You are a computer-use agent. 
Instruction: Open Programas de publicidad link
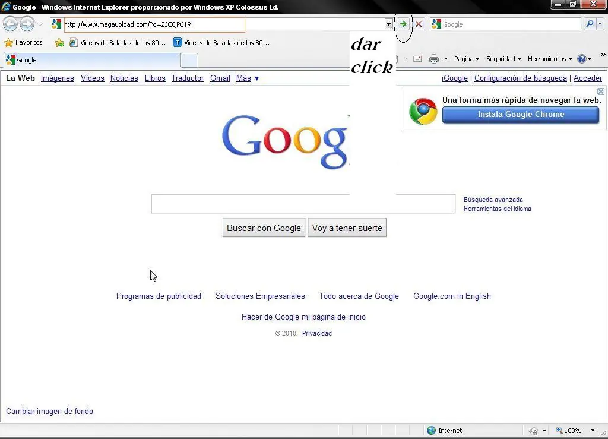coord(159,296)
